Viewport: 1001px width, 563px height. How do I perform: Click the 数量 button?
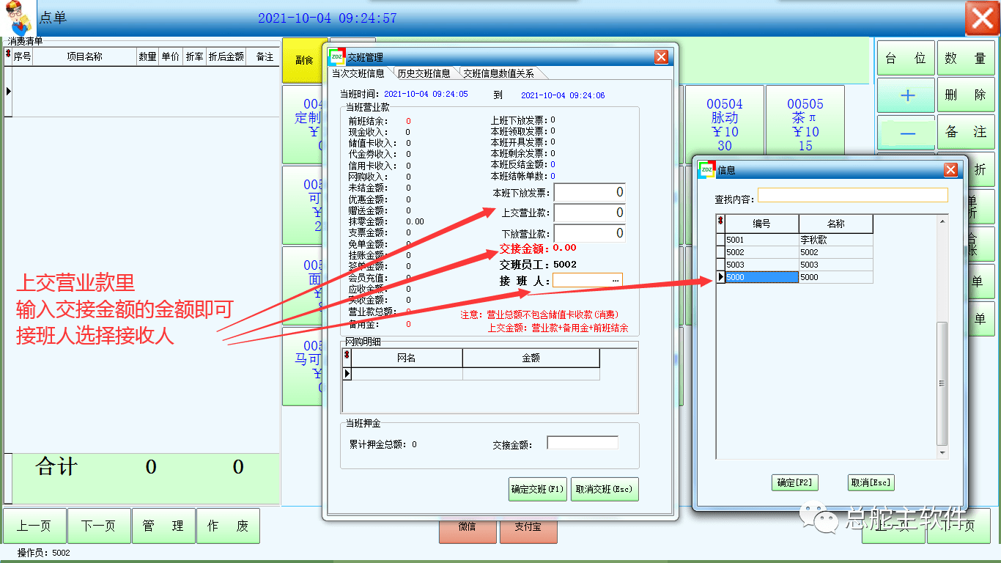(966, 58)
